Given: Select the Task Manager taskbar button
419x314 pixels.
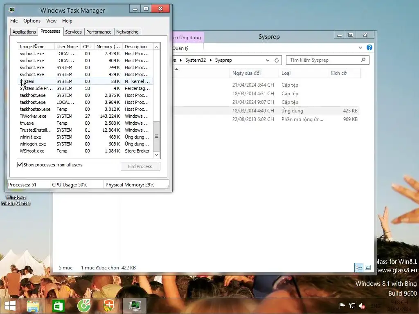Looking at the screenshot, I should tap(134, 306).
